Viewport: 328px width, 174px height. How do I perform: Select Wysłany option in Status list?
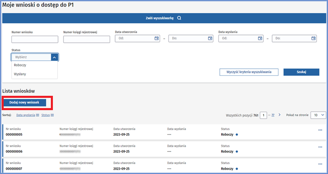point(34,74)
